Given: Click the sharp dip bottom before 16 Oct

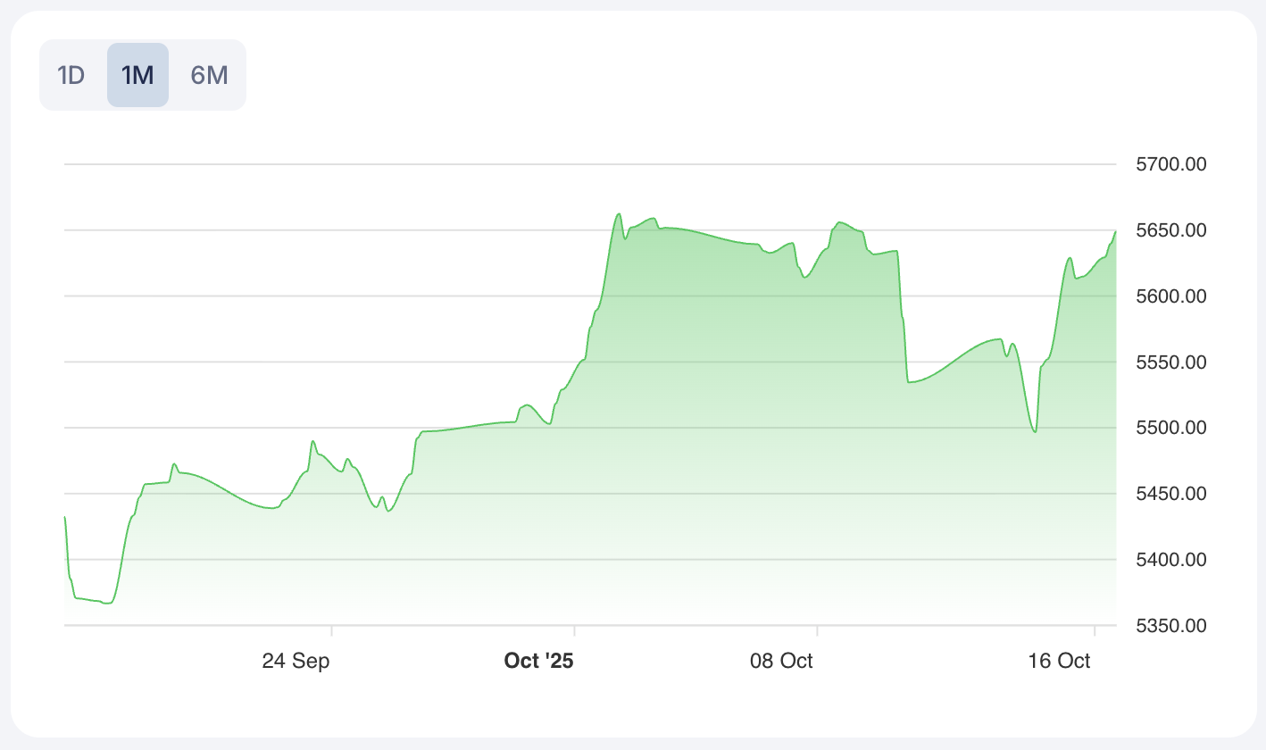Looking at the screenshot, I should (x=1035, y=432).
